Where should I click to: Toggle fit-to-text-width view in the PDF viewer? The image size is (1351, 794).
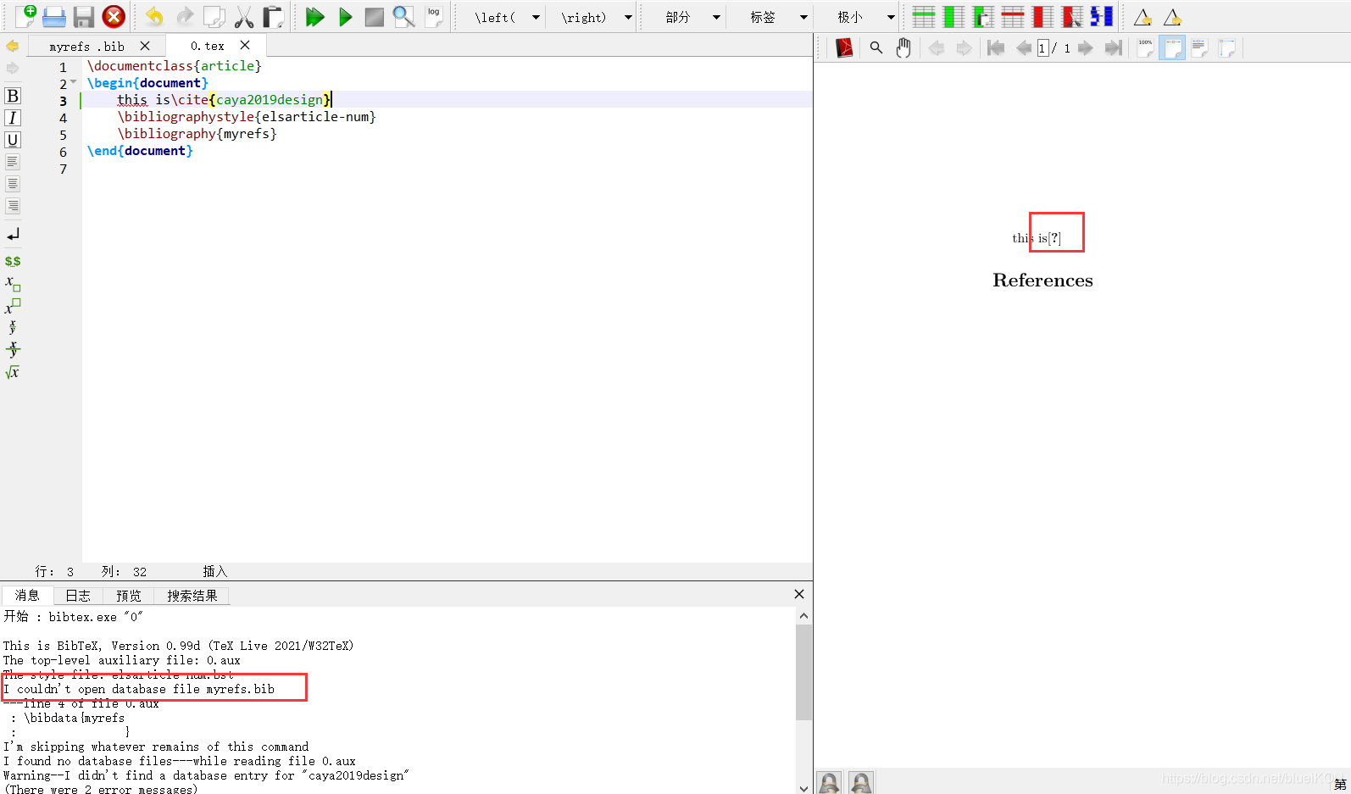[x=1200, y=48]
